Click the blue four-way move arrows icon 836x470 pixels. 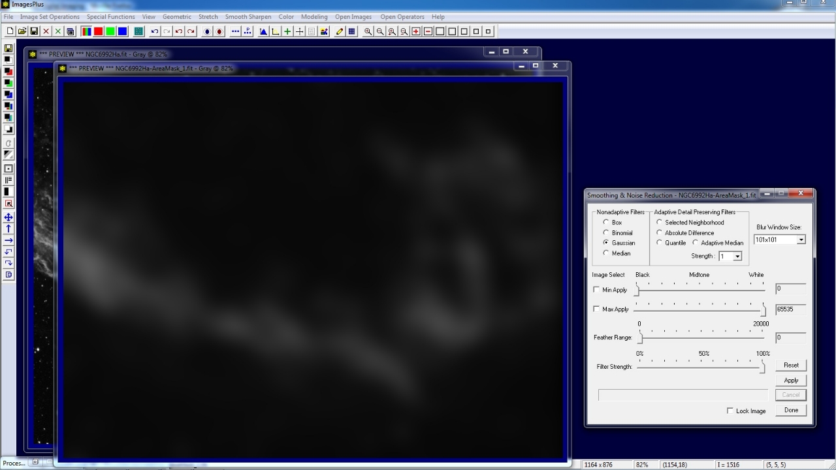8,217
